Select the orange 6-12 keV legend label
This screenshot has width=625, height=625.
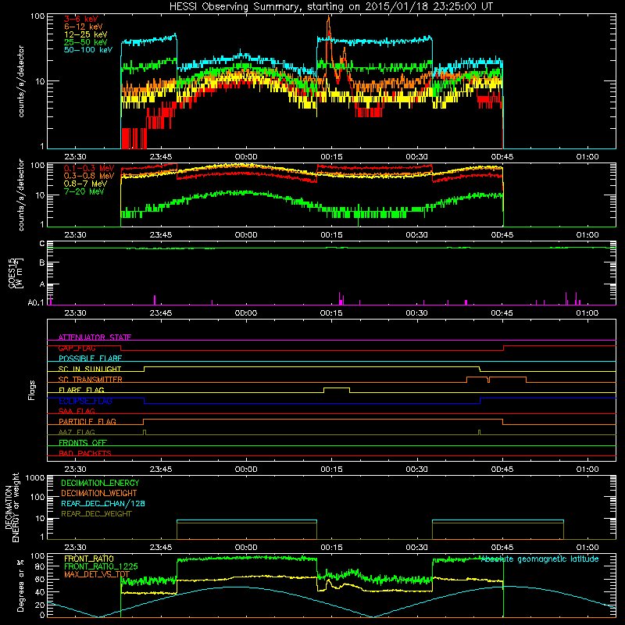coord(83,27)
